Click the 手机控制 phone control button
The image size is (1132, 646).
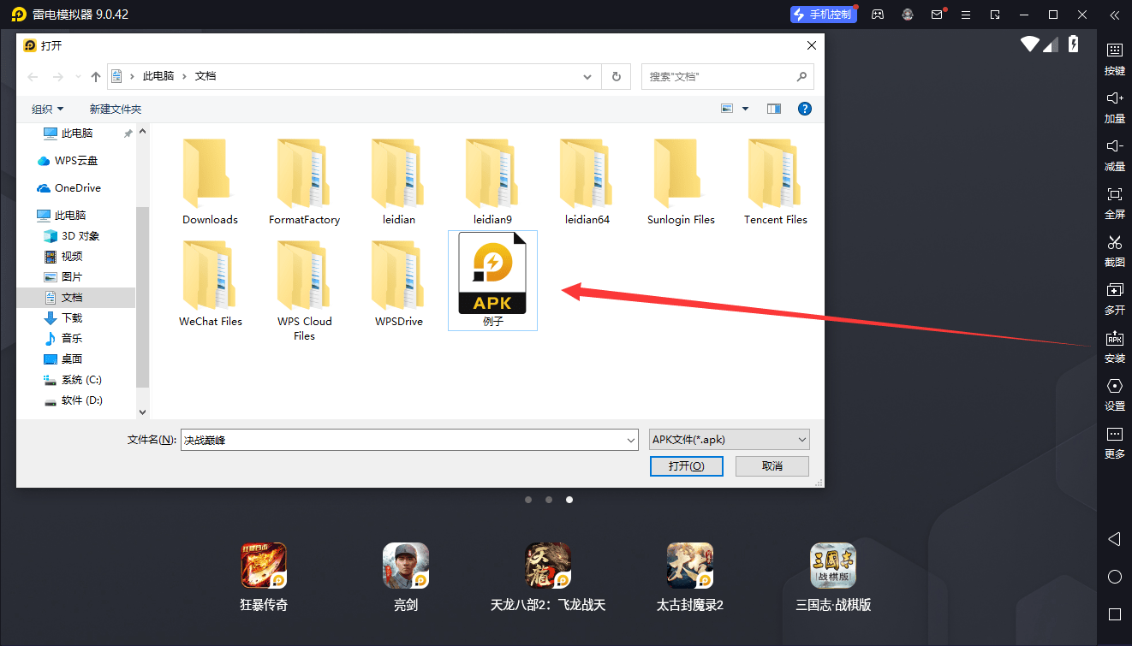pos(823,15)
